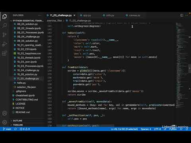Open 09_02_threads.ipynb in Explorer
Screen dimensions: 191x143
29,28
